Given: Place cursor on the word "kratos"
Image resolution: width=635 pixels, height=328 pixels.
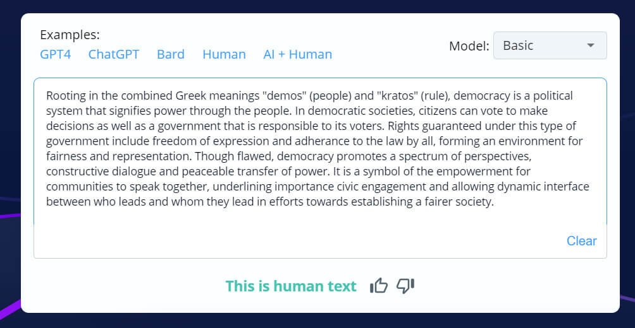Looking at the screenshot, I should pyautogui.click(x=397, y=96).
